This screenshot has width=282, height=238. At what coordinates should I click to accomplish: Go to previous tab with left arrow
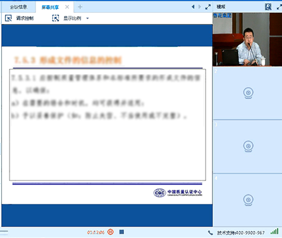pos(193,7)
